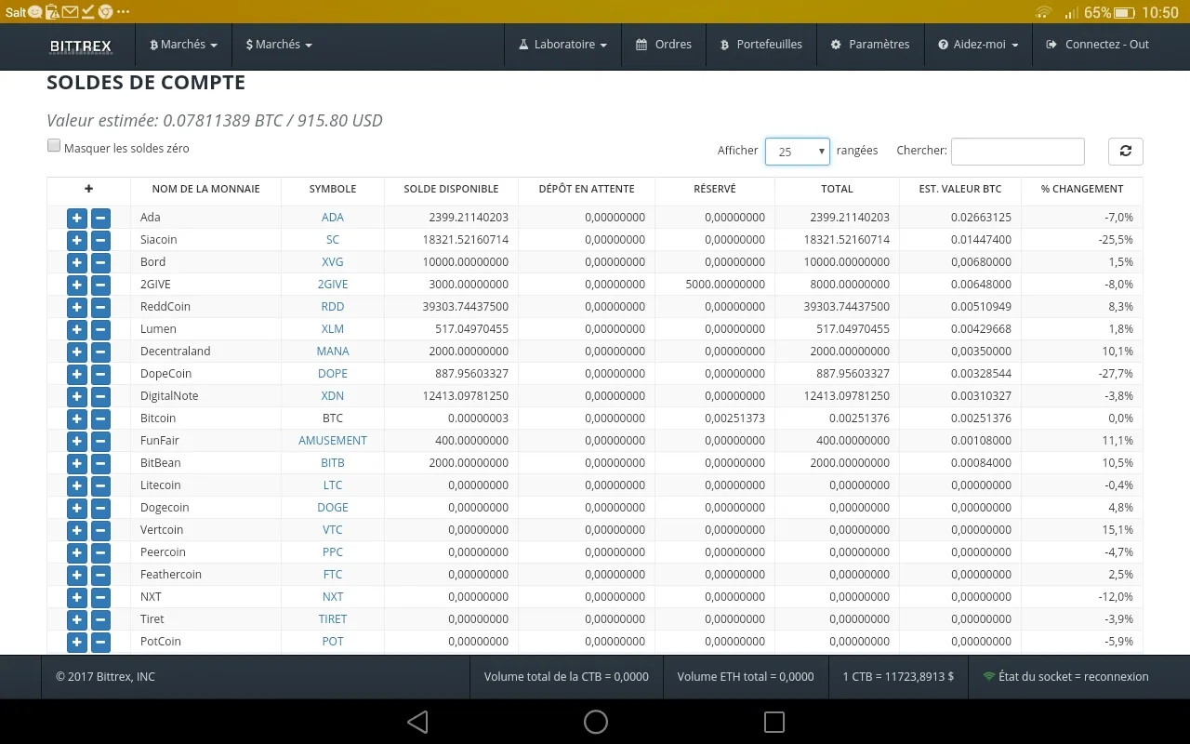Viewport: 1190px width, 744px height.
Task: Tap the battery indicator in status bar
Action: 1125,13
